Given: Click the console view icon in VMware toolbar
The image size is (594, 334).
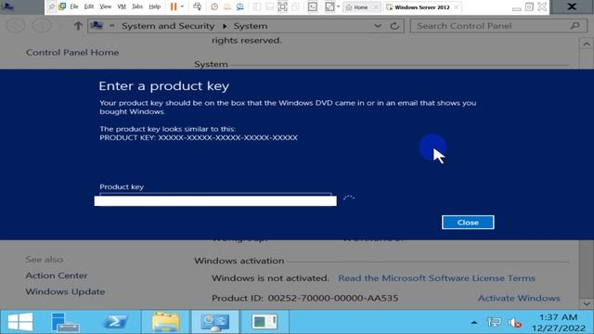Looking at the screenshot, I should 313,6.
